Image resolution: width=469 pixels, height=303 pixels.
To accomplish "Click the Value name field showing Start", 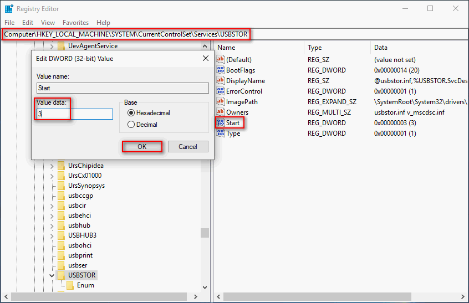I will point(123,88).
